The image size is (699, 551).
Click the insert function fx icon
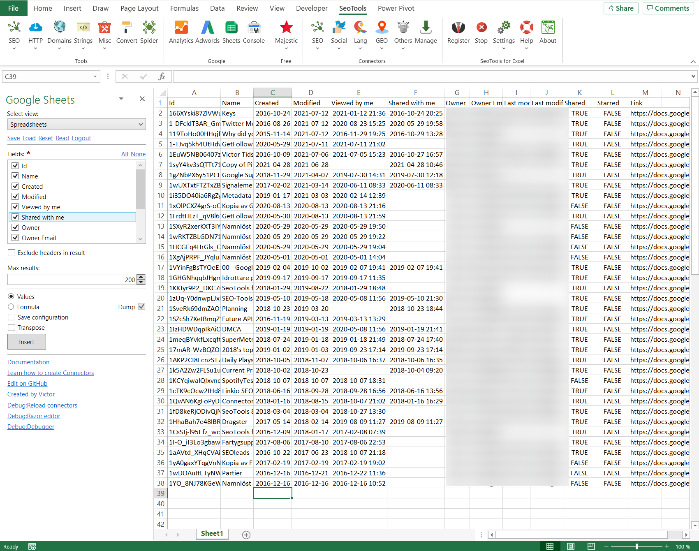tap(162, 76)
